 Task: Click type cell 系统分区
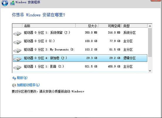(129, 33)
